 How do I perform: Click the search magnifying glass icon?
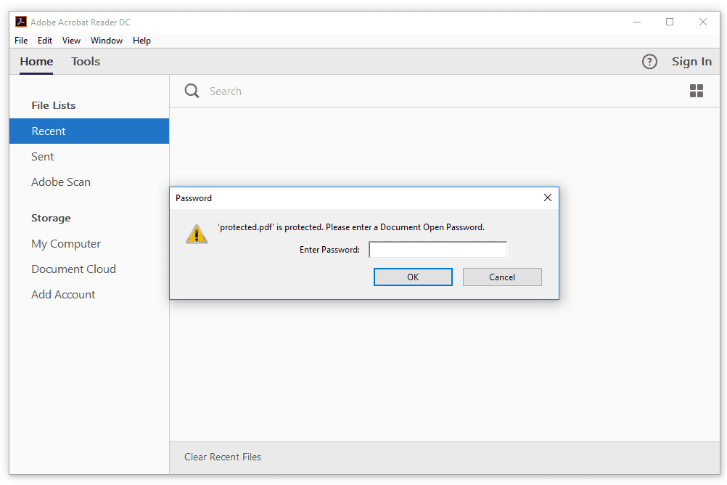click(191, 90)
